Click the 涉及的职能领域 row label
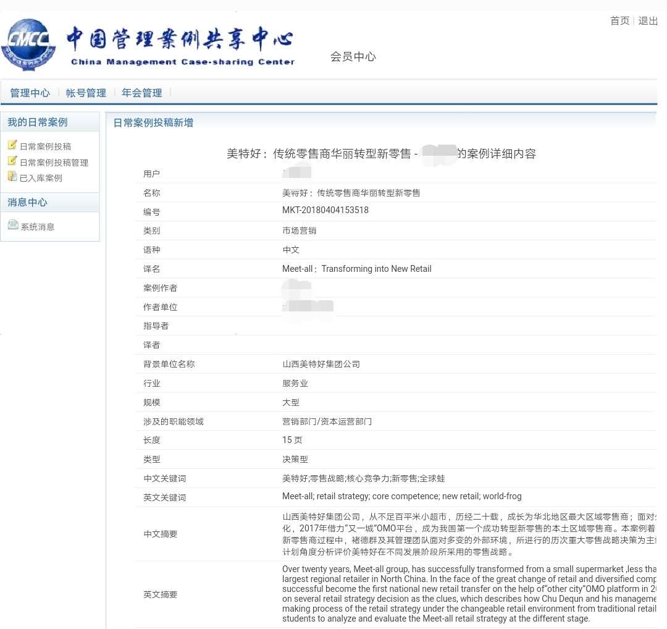Image resolution: width=667 pixels, height=629 pixels. click(173, 422)
